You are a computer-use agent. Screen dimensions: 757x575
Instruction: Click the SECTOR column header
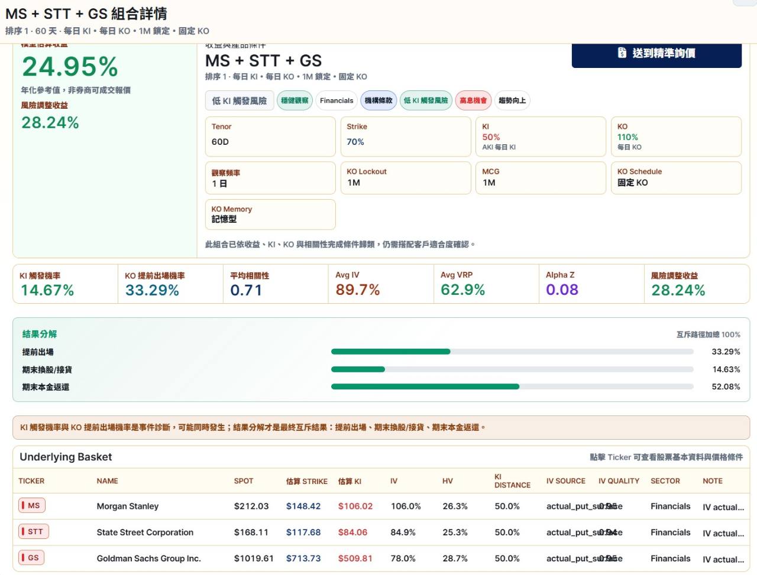click(665, 481)
